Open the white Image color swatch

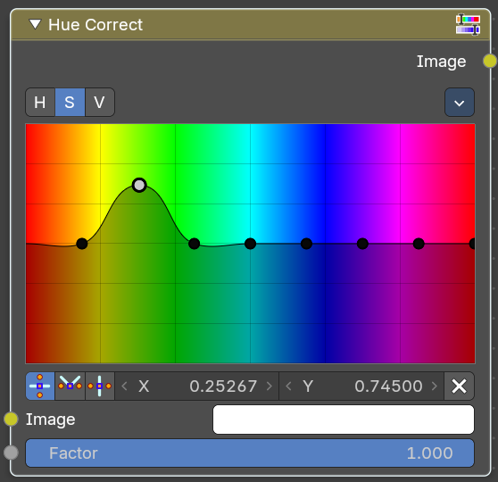pos(344,420)
